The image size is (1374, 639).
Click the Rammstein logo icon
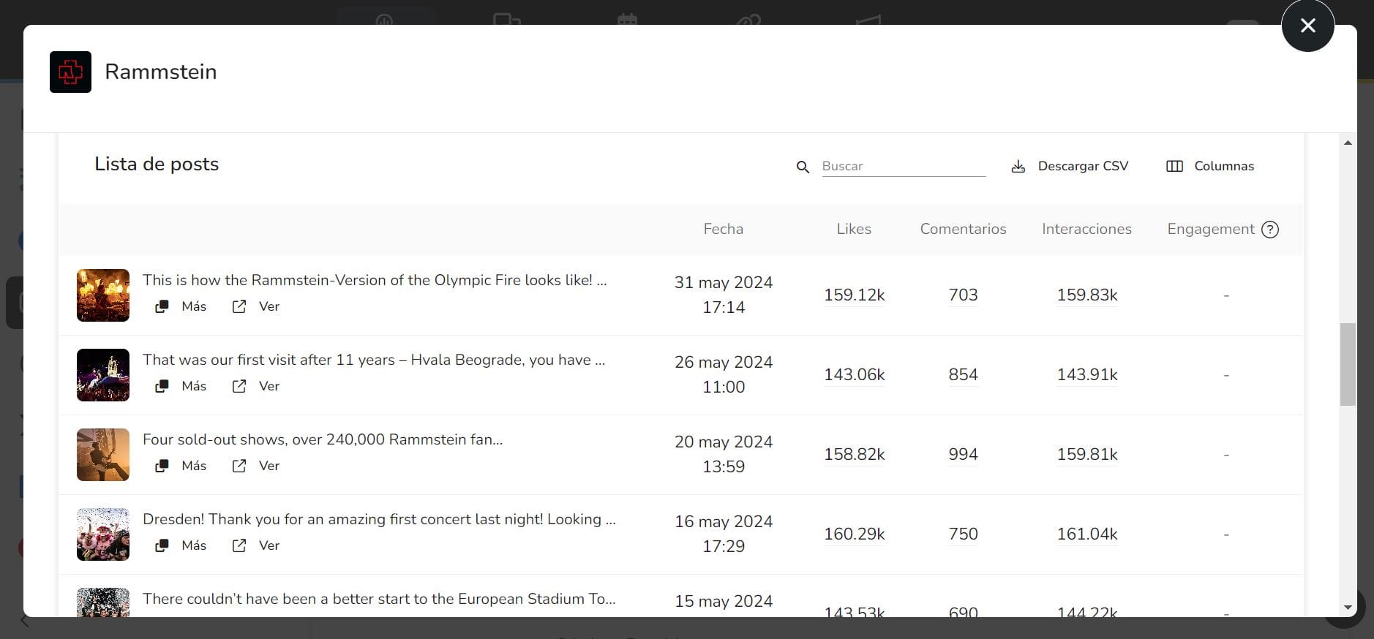click(70, 72)
